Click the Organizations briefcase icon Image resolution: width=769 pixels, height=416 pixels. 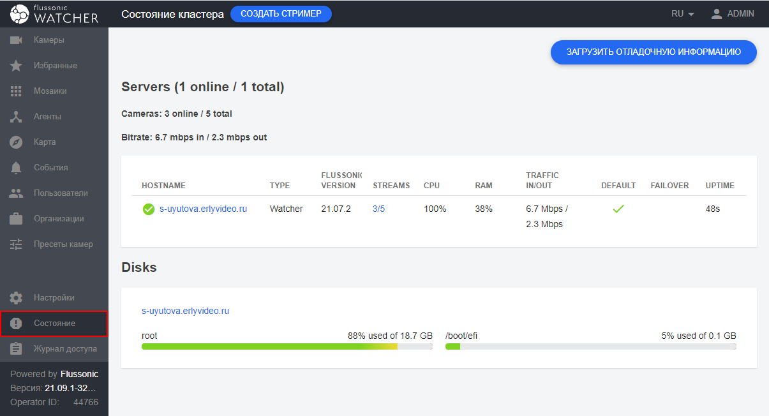[17, 219]
